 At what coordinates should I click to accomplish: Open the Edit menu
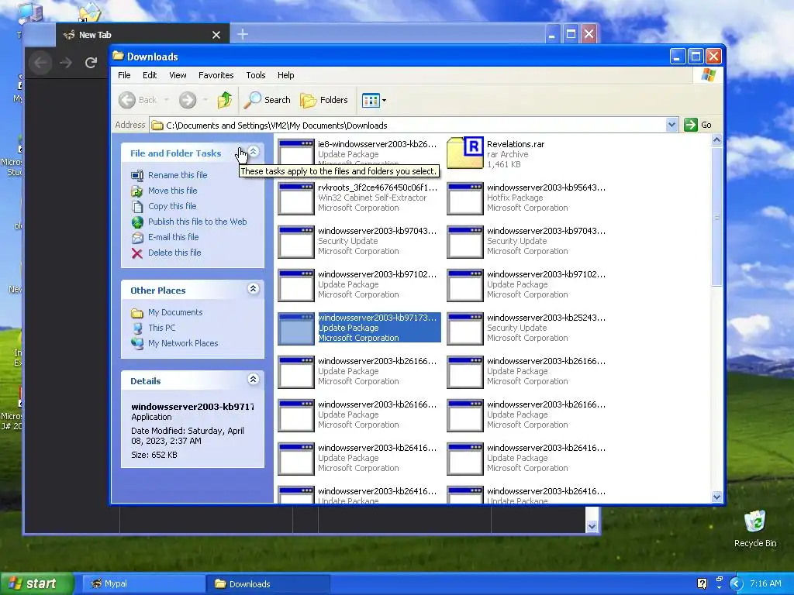(x=150, y=75)
